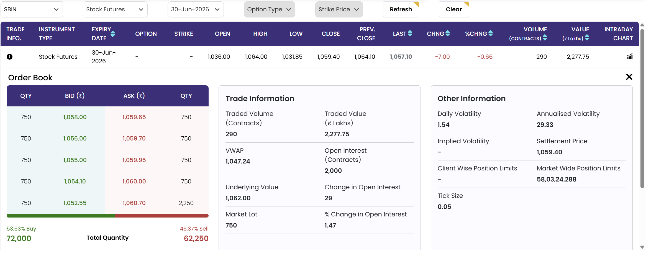The height and width of the screenshot is (253, 646).
Task: Sort by Expiry Date arrows
Action: coord(113,34)
